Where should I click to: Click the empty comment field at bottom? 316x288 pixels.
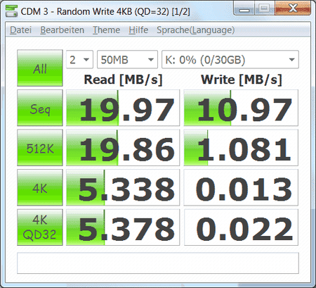158,263
